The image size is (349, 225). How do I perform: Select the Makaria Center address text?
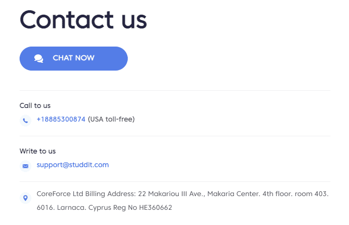(233, 194)
